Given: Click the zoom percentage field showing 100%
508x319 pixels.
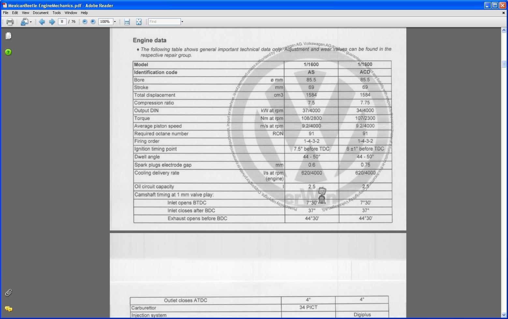Looking at the screenshot, I should pyautogui.click(x=106, y=21).
